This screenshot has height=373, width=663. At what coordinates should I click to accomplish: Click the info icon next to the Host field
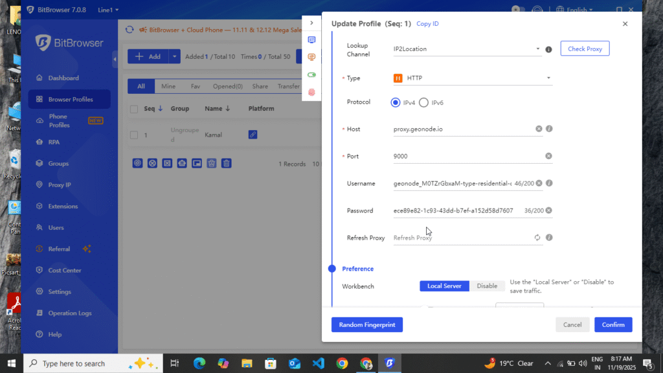[548, 129]
